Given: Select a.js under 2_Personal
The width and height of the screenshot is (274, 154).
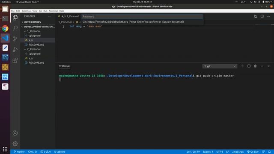Looking at the screenshot, I should pos(31,58).
